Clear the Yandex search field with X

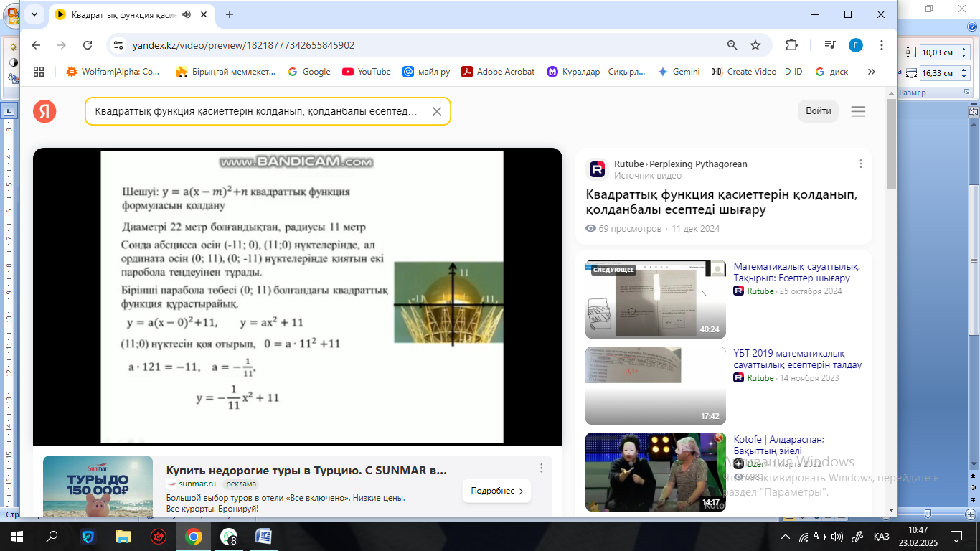436,111
